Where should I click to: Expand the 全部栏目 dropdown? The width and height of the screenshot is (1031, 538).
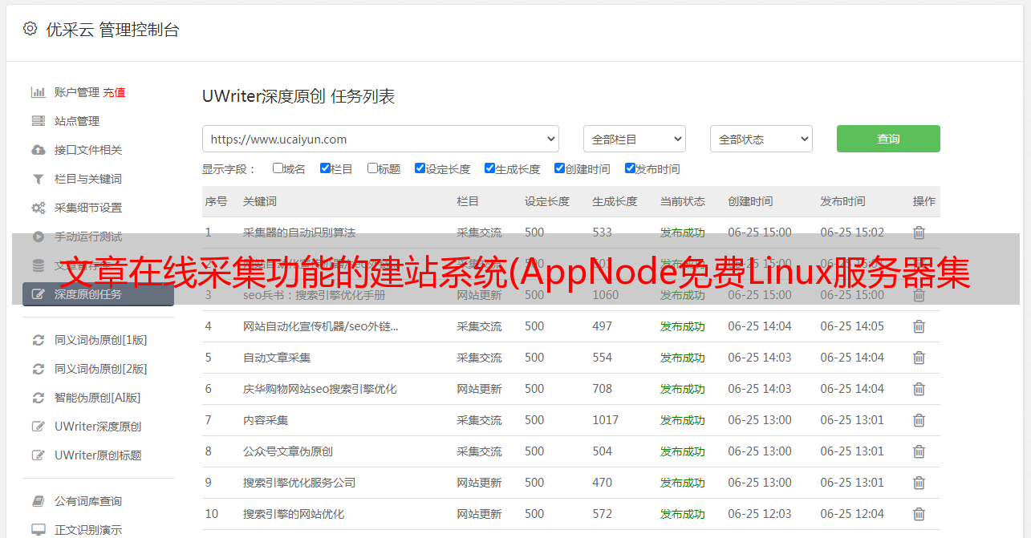(634, 139)
